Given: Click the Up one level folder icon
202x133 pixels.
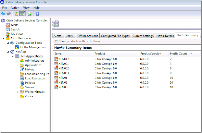Looking at the screenshot, I should pyautogui.click(x=16, y=14).
